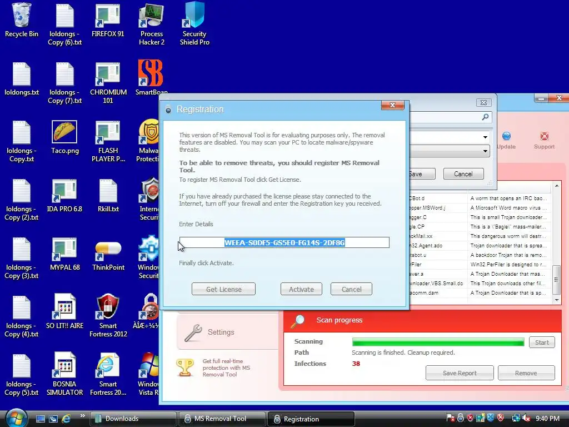Select the FIREFOX 91 desktop shortcut
Viewport: 569px width, 427px height.
tap(108, 20)
